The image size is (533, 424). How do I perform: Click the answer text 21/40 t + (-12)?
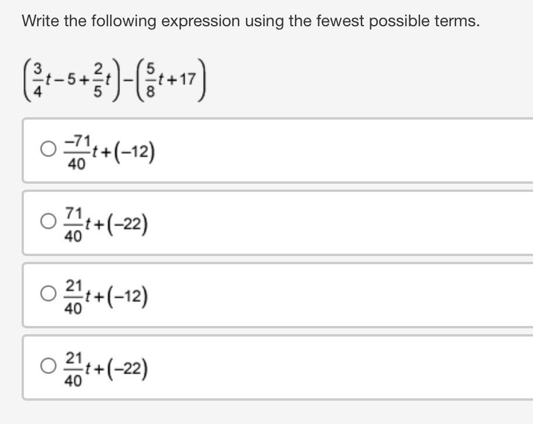click(x=106, y=296)
